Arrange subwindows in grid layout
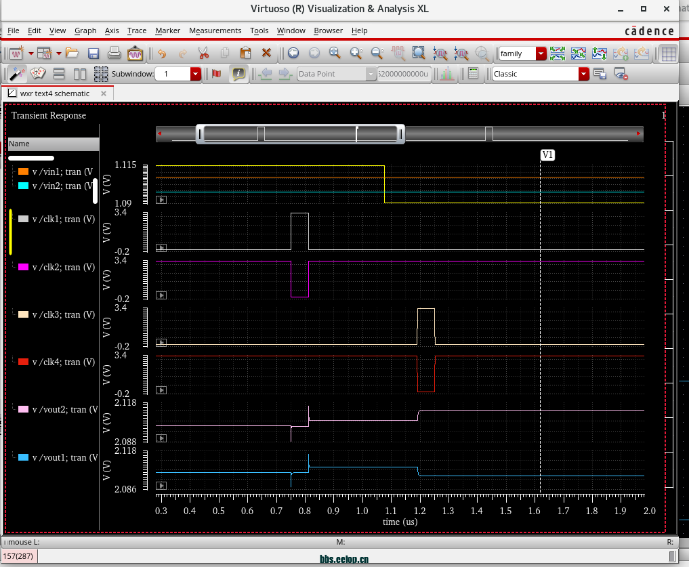Viewport: 689px width, 567px height. click(x=101, y=74)
